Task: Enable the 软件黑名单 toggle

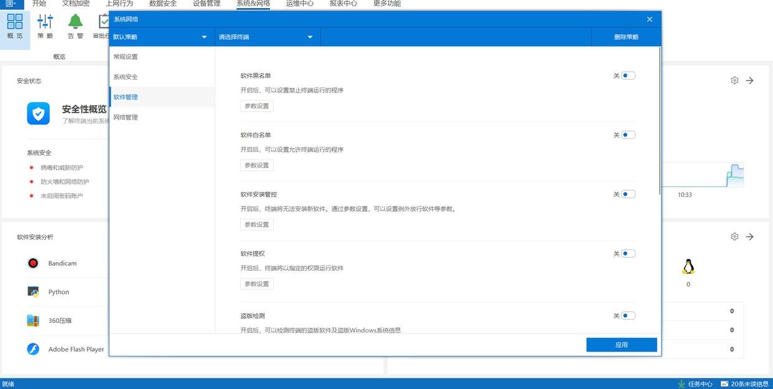Action: coord(628,76)
